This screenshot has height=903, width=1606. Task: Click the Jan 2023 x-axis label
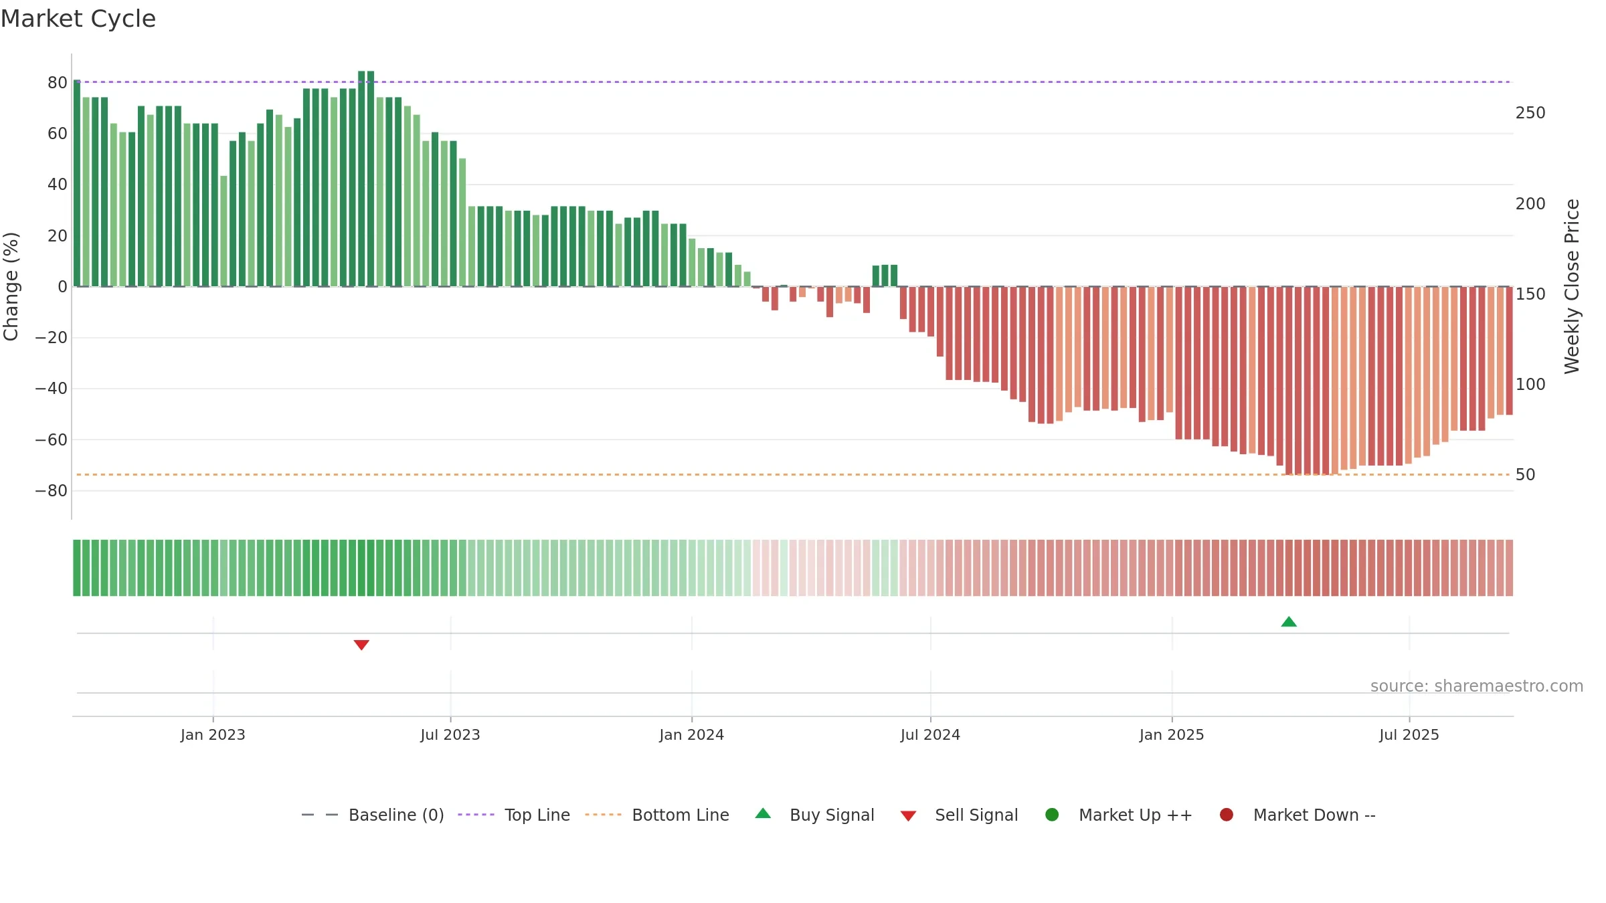click(213, 735)
